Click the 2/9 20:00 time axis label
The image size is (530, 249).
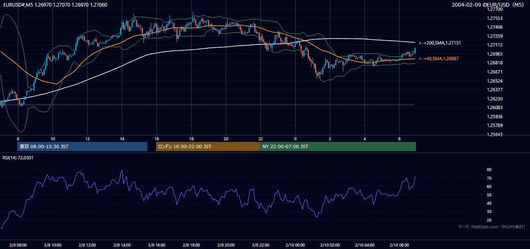tap(226, 245)
